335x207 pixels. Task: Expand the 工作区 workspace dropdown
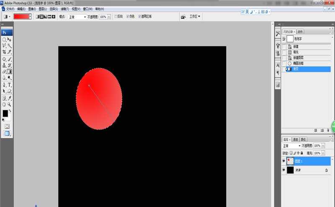195,17
